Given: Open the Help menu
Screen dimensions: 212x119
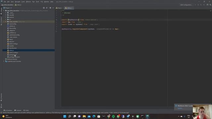Looking at the screenshot, I should click(x=52, y=2).
